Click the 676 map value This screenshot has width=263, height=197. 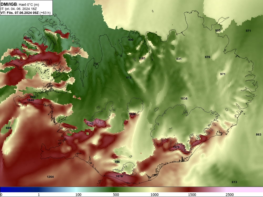click(208, 57)
